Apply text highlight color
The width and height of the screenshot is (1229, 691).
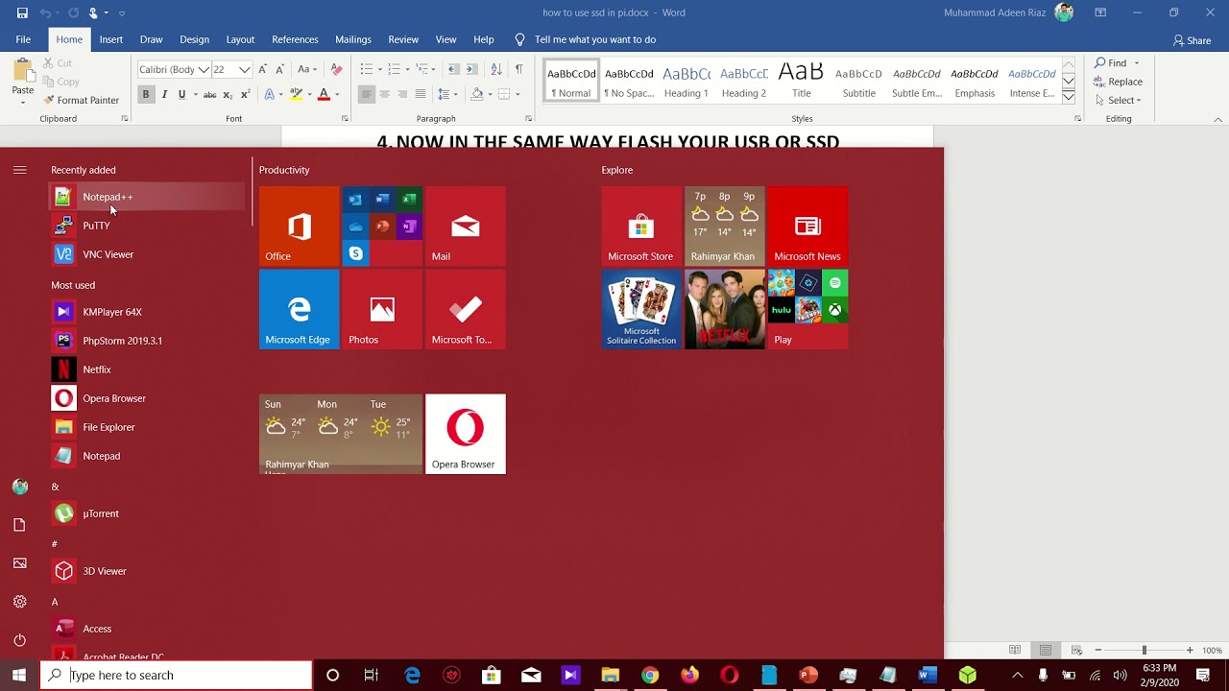[298, 94]
